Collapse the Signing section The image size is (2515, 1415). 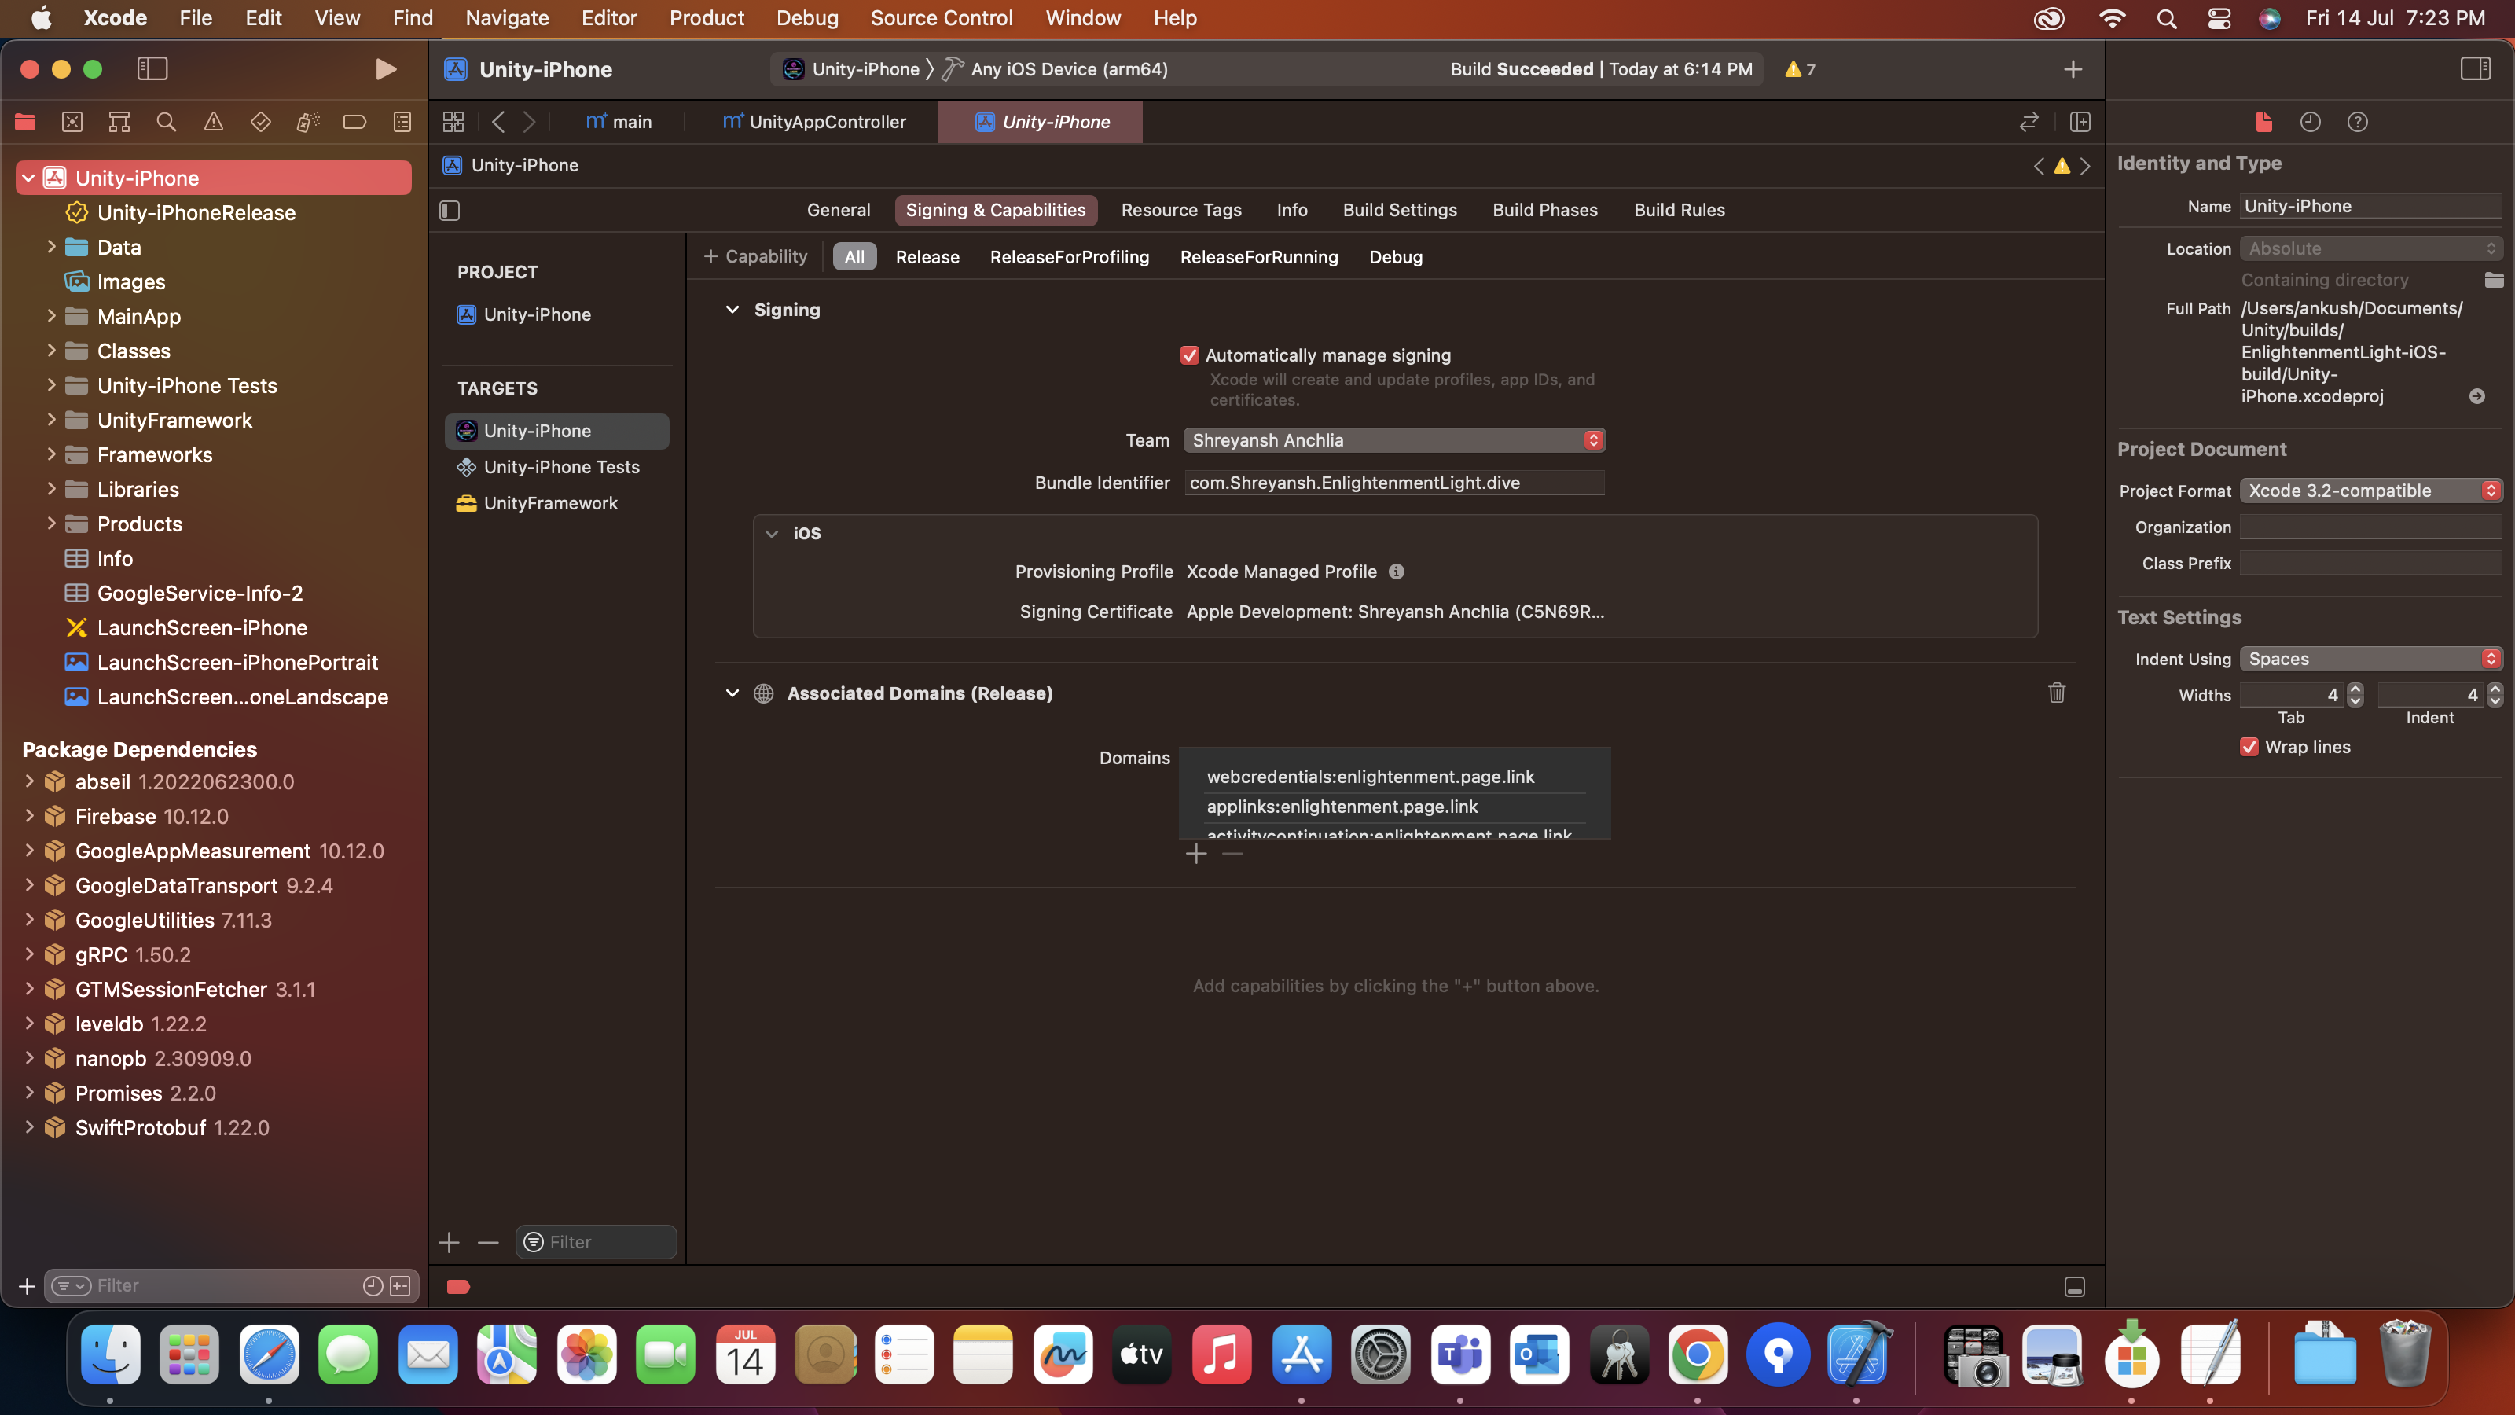pos(732,310)
